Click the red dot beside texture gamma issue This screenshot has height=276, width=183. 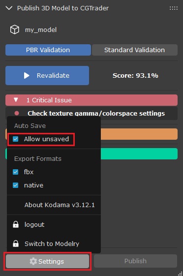[x=17, y=113]
